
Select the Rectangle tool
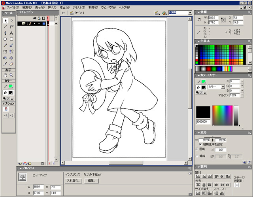pos(11,39)
